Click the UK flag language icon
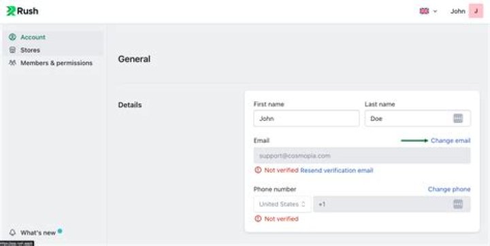The height and width of the screenshot is (246, 490). [424, 12]
